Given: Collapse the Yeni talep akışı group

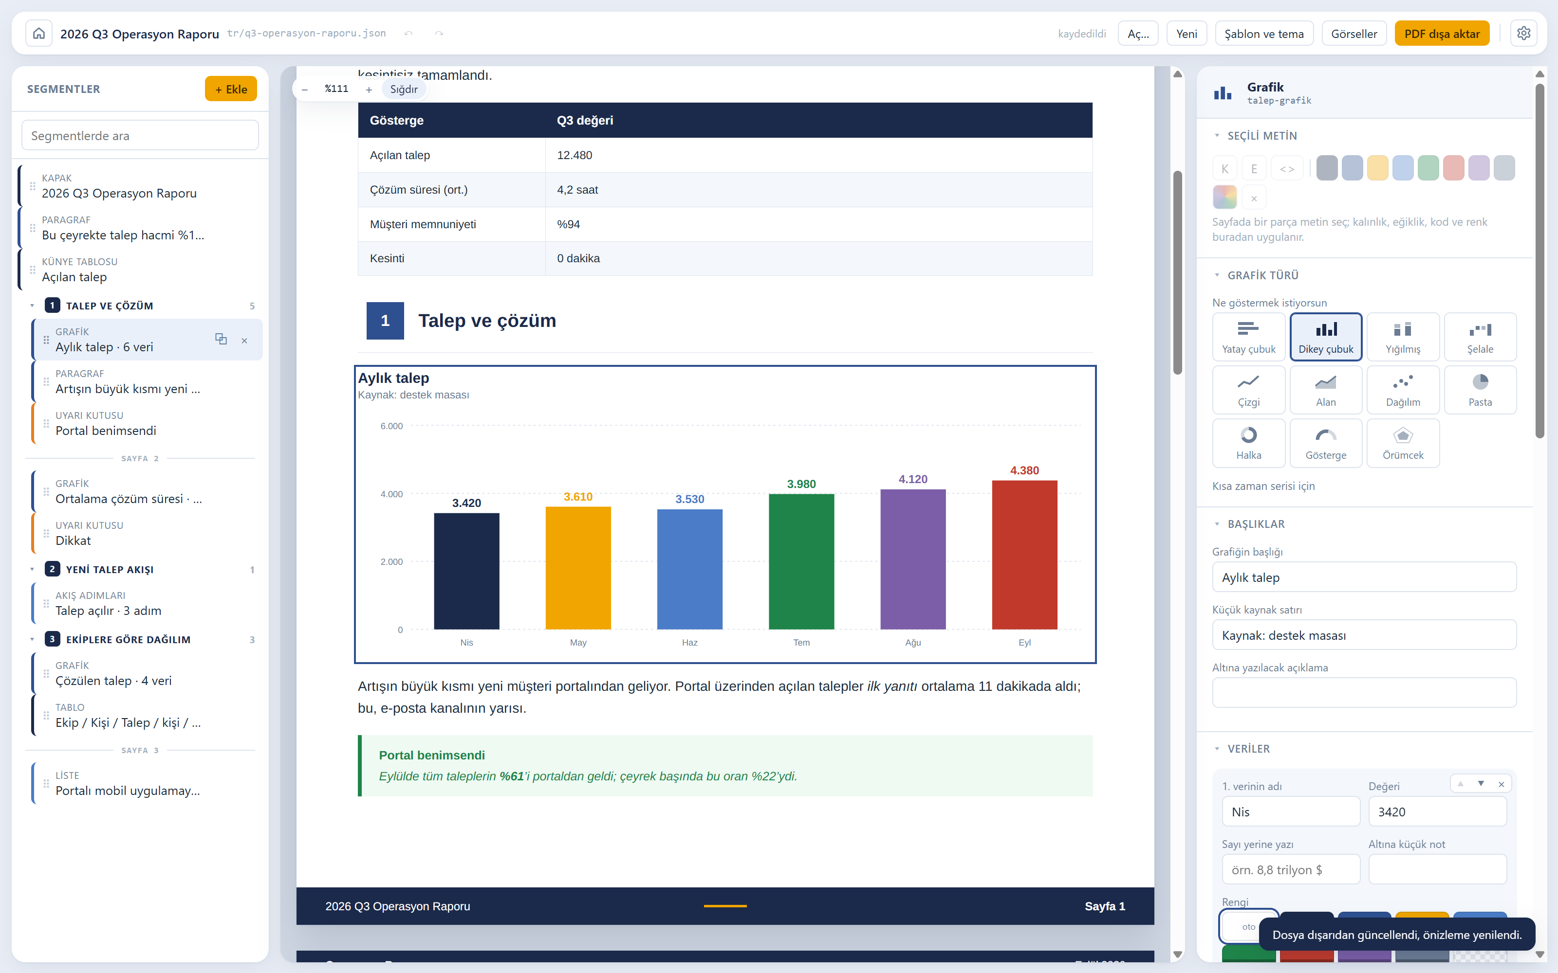Looking at the screenshot, I should [x=32, y=570].
